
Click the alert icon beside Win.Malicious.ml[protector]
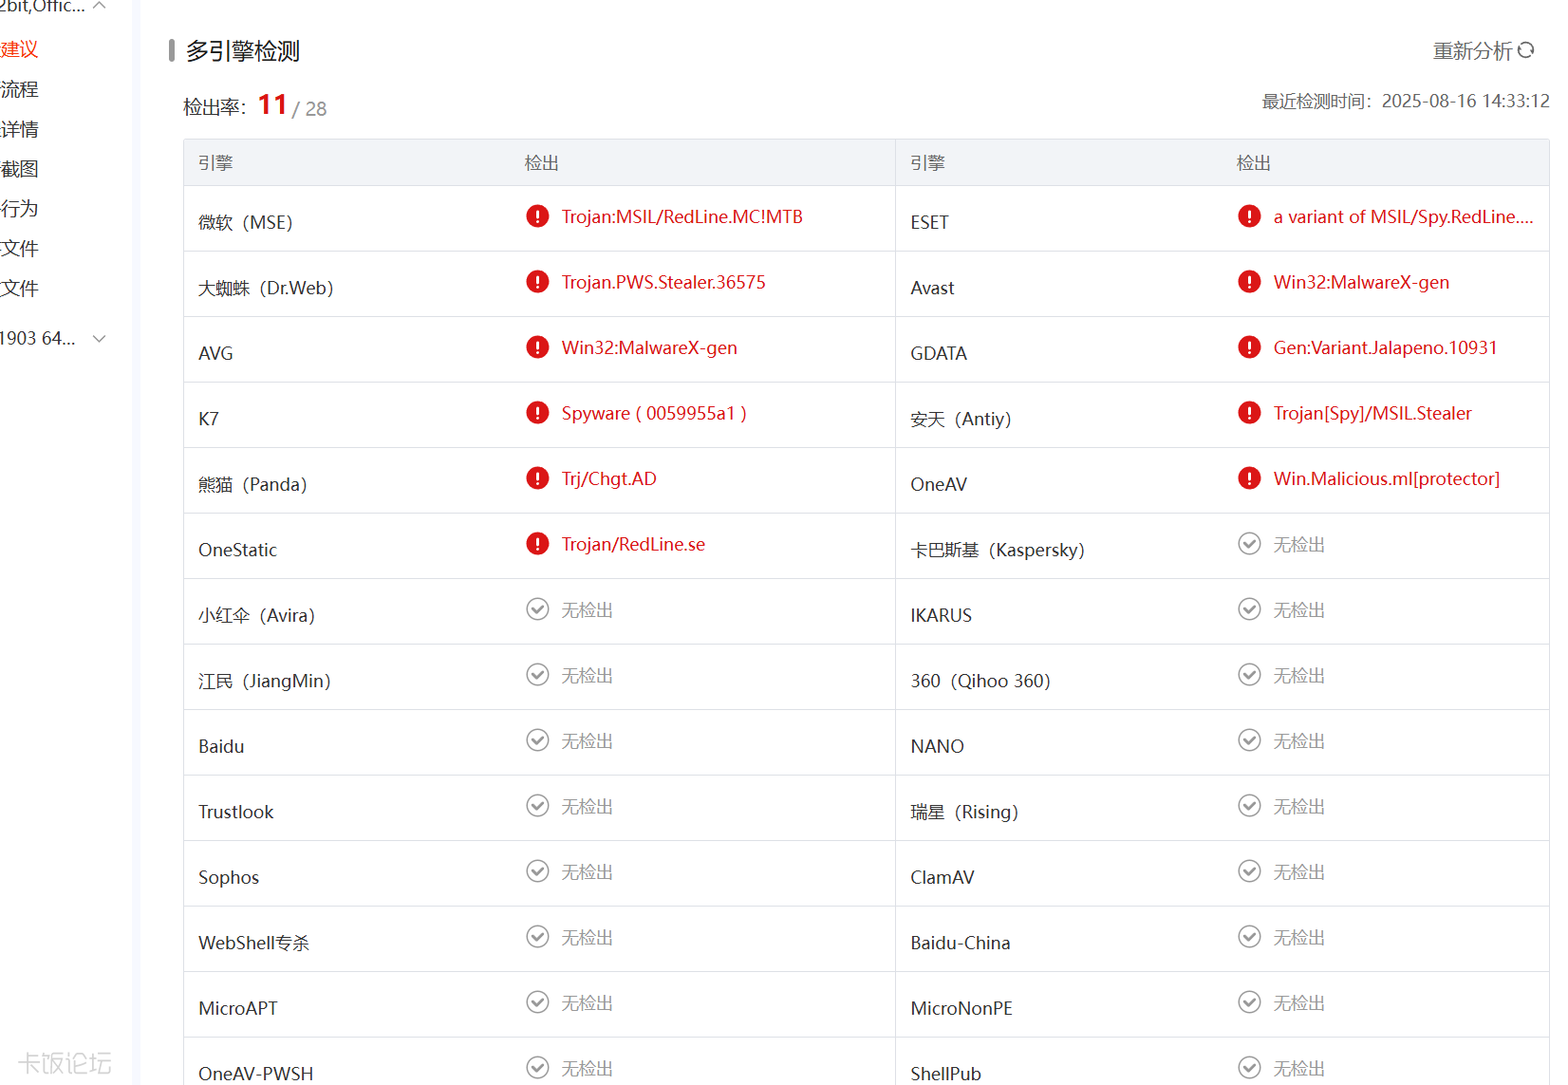point(1249,478)
